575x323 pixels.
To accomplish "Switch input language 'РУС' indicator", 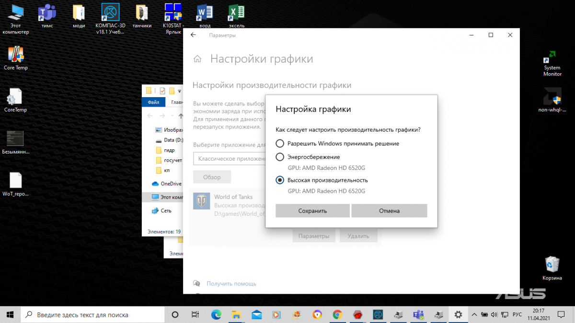I will tap(517, 314).
